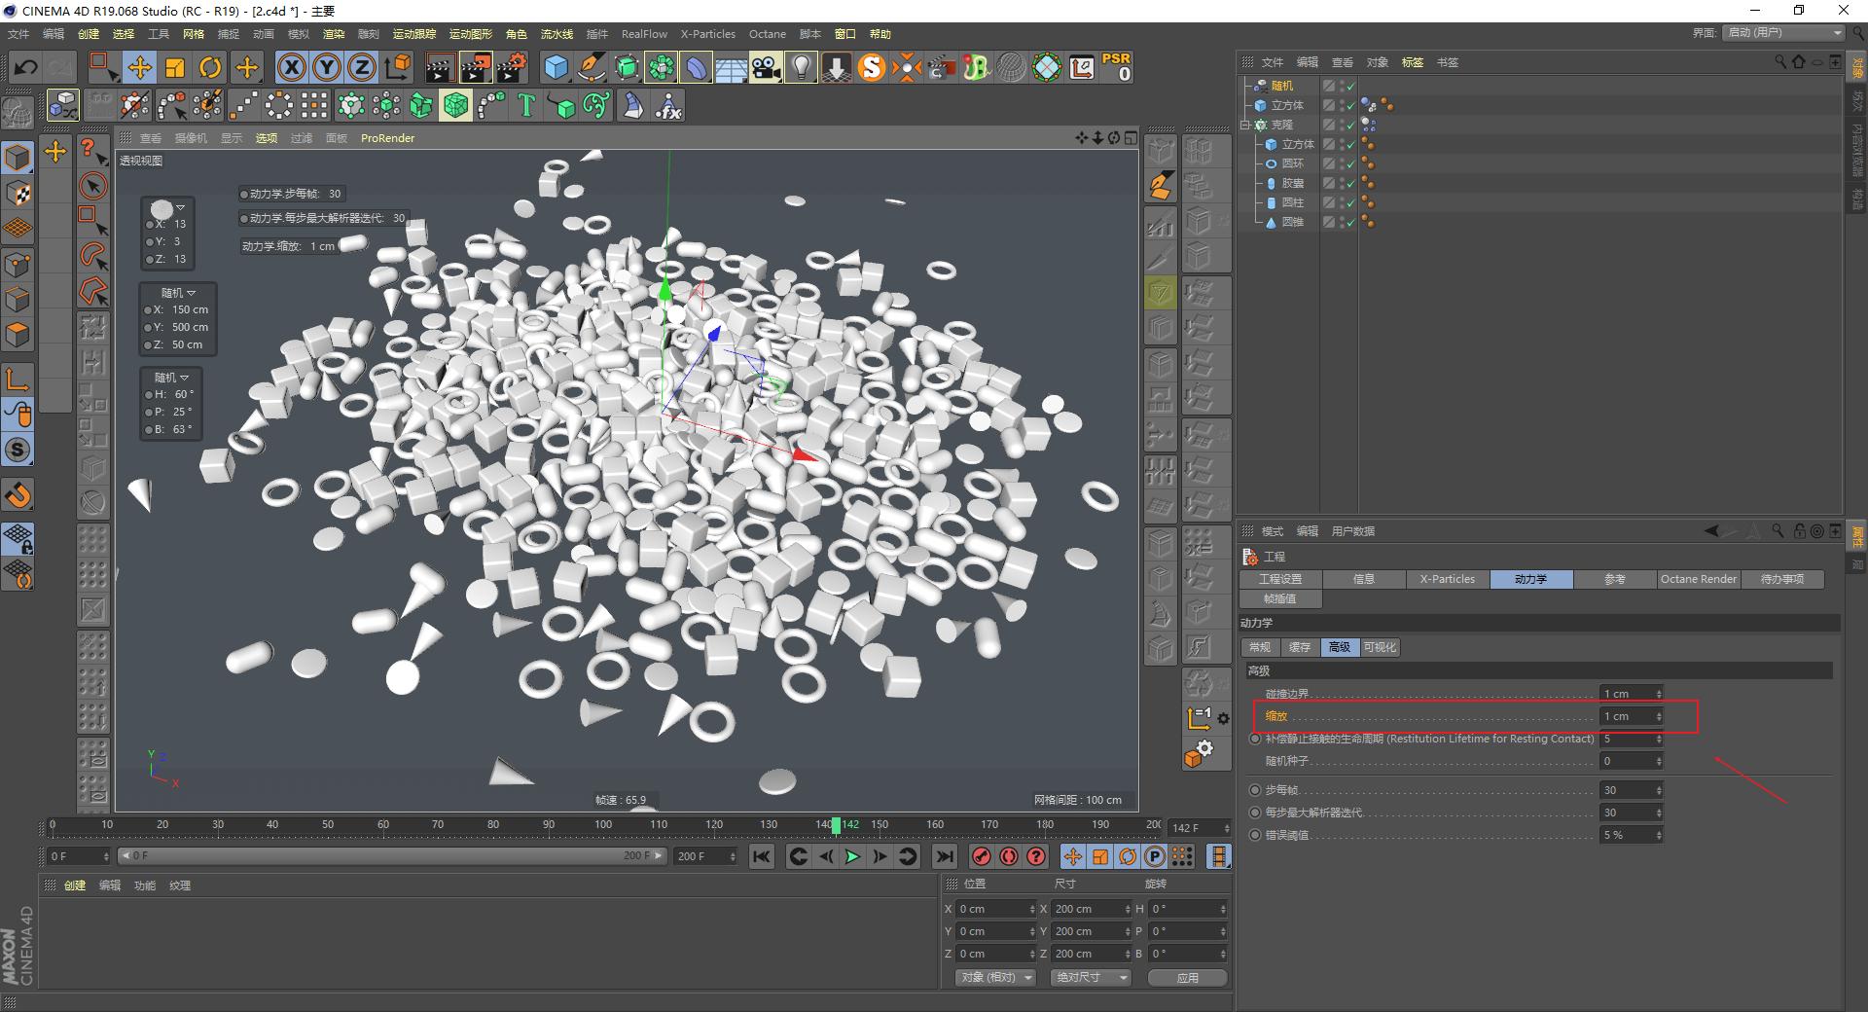Viewport: 1868px width, 1012px height.
Task: Toggle the green enable checkmark for 圆锥
Action: click(1352, 222)
